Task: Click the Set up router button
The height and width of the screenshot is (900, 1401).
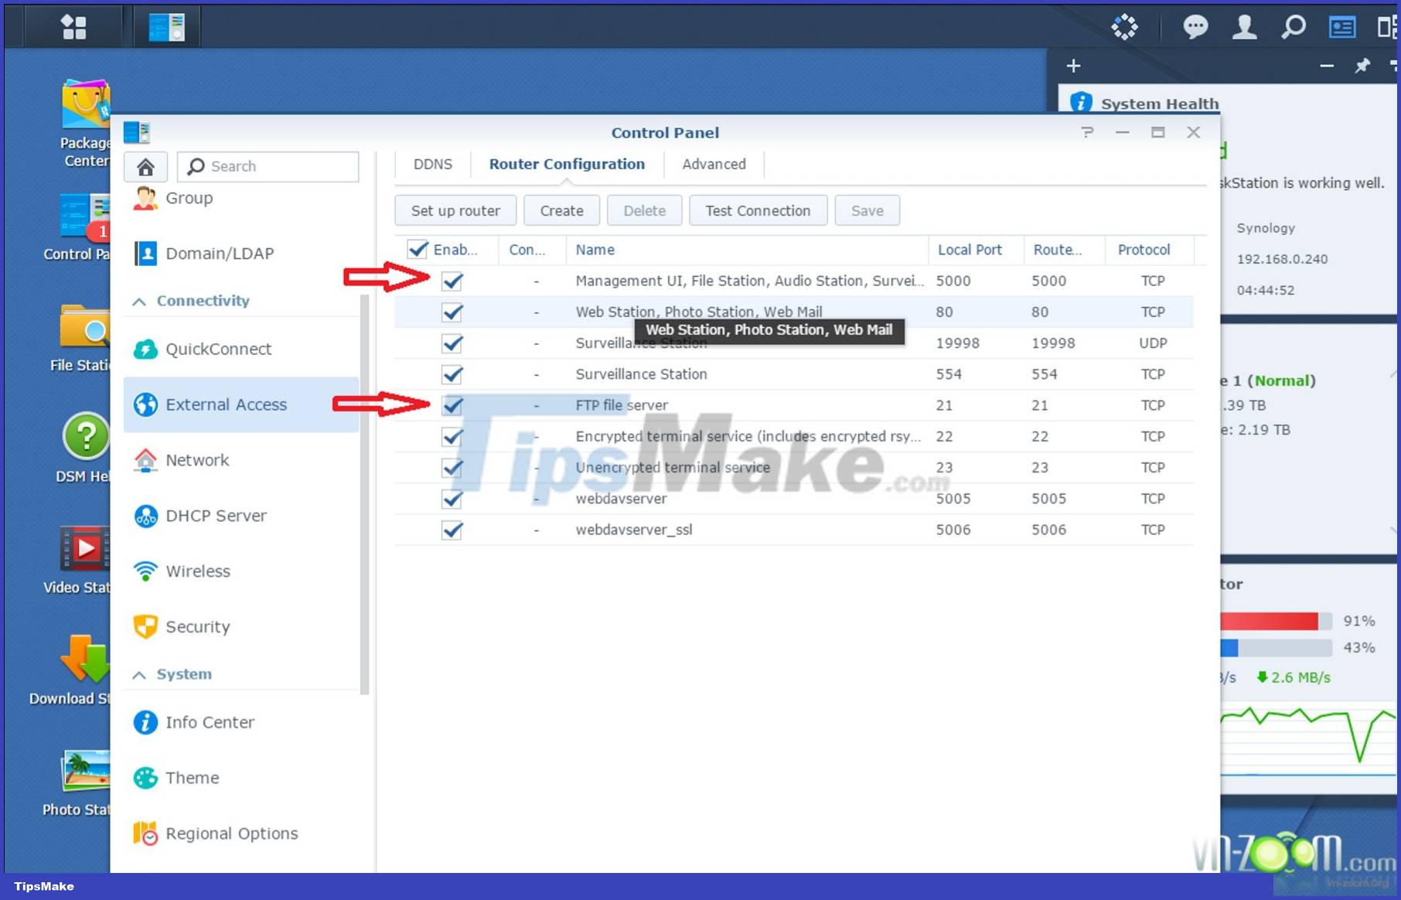Action: (x=455, y=210)
